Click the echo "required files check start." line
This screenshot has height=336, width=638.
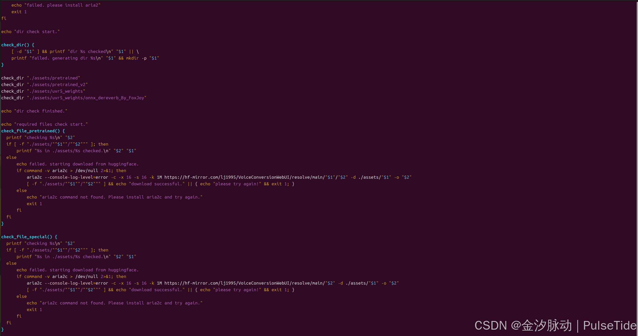coord(44,124)
